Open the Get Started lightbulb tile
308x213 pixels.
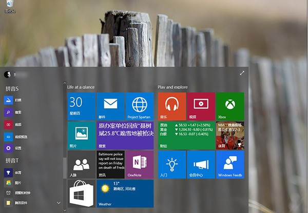click(172, 165)
